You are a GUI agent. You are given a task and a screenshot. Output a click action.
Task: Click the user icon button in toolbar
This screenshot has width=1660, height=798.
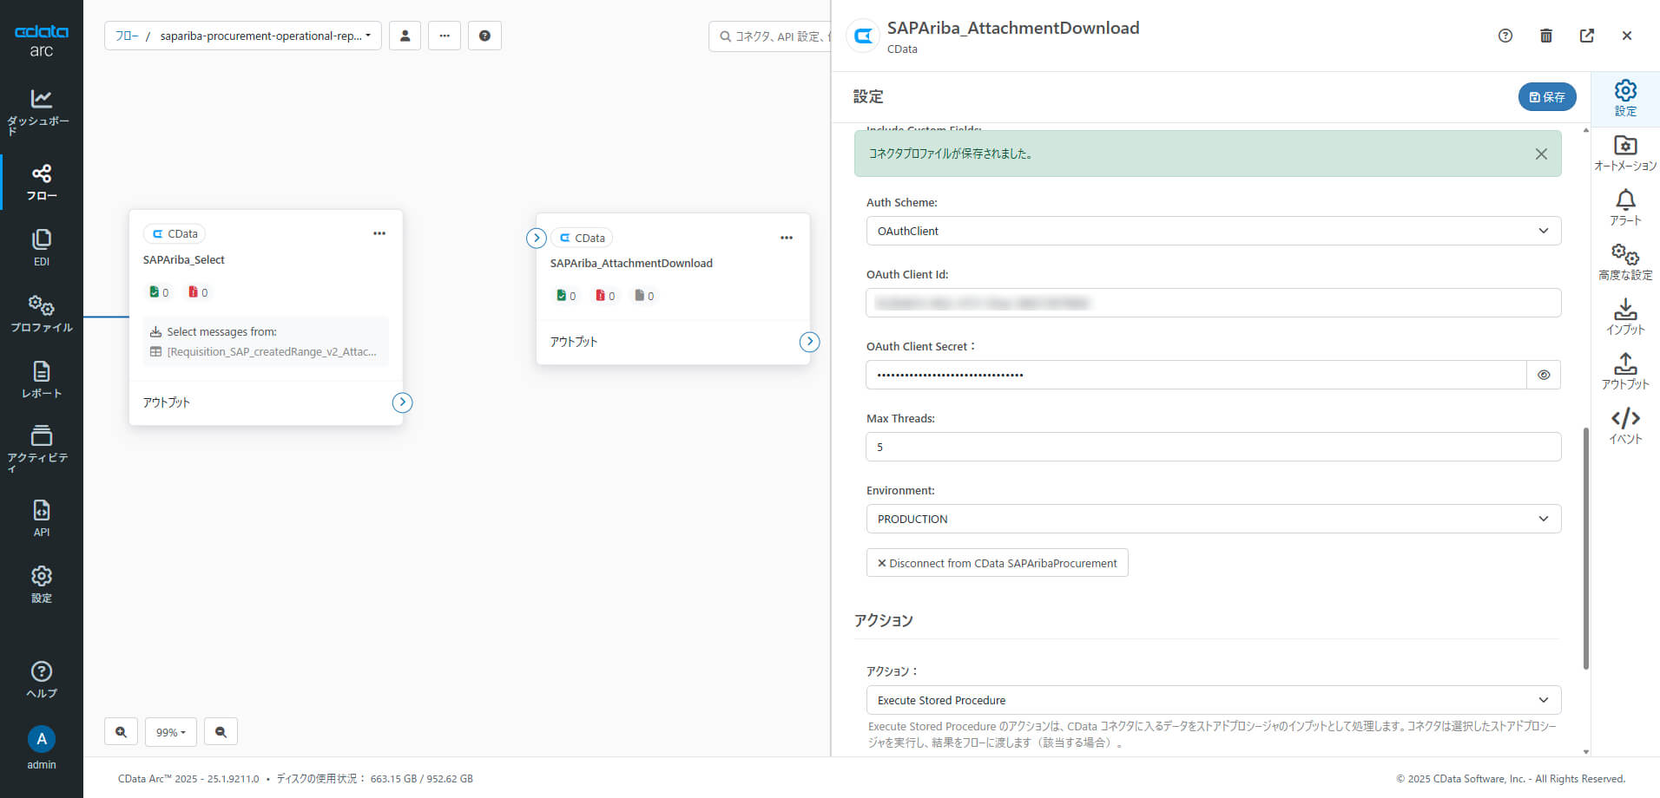tap(405, 36)
